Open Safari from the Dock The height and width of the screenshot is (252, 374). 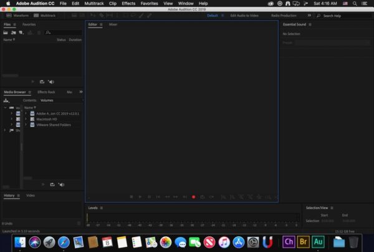[x=64, y=242]
